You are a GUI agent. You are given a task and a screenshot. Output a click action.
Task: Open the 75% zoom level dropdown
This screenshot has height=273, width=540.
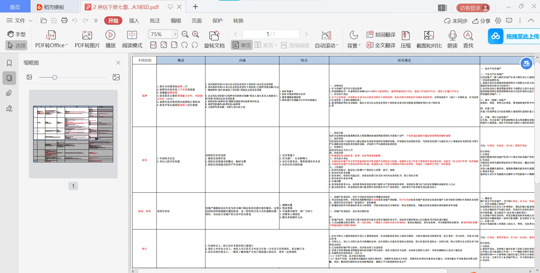pos(175,34)
